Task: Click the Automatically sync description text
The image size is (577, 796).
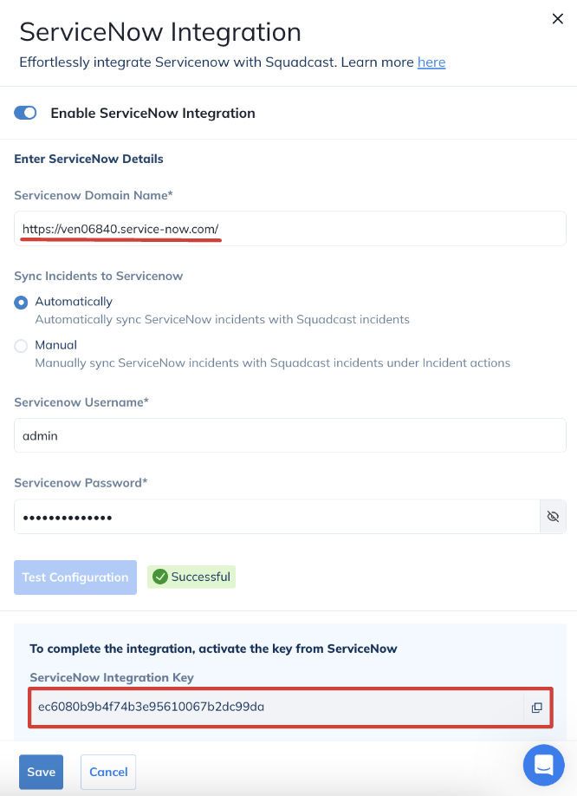Action: pyautogui.click(x=222, y=319)
